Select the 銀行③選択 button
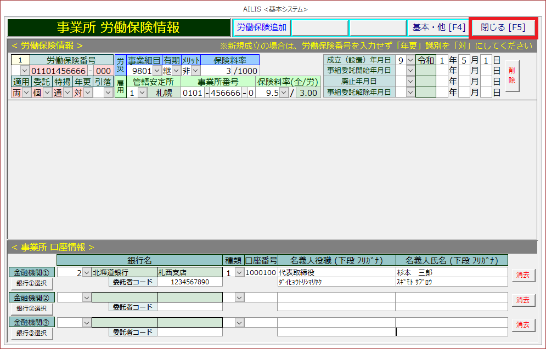Image resolution: width=546 pixels, height=349 pixels. [31, 333]
